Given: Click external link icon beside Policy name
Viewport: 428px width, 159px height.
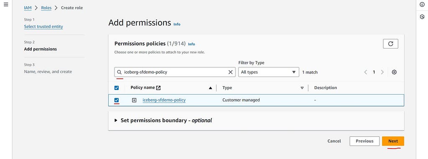Looking at the screenshot, I should click(158, 88).
